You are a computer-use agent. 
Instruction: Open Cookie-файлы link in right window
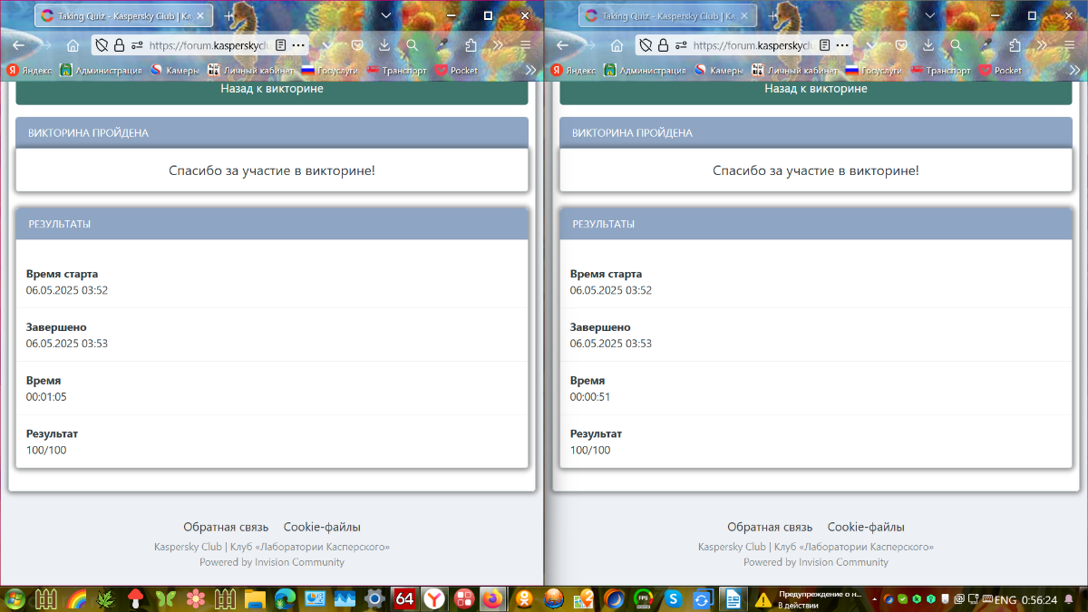[x=866, y=527]
